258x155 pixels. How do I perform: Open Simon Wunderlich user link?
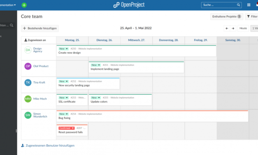pos(40,115)
